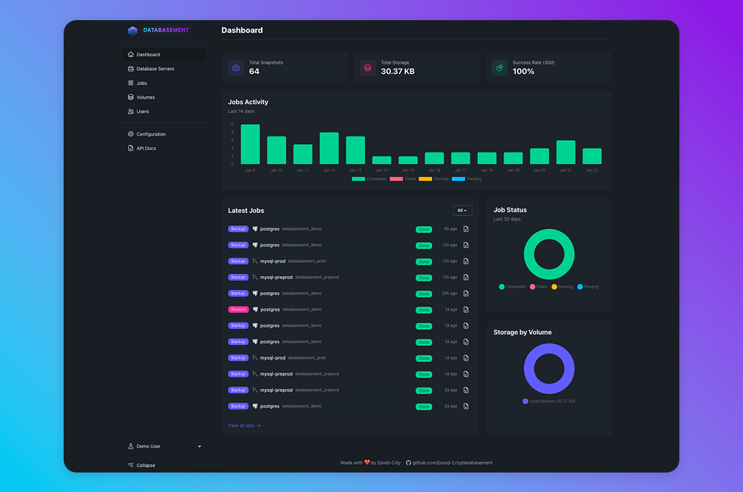Toggle Completed legend in Jobs Activity chart
Viewport: 743px width, 492px height.
point(369,178)
